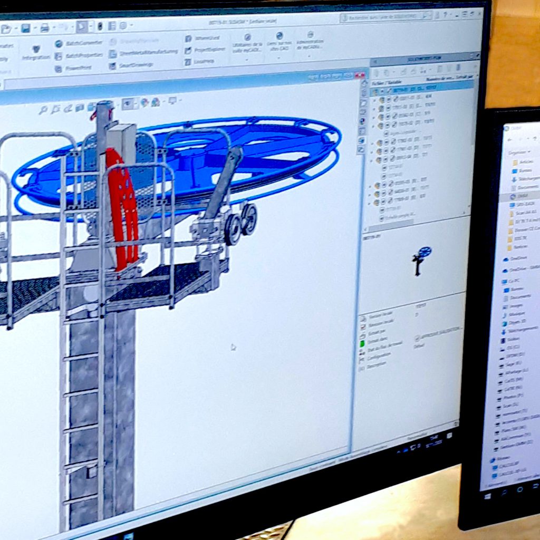
Task: Launch the SmartDrawings tool
Action: [131, 65]
